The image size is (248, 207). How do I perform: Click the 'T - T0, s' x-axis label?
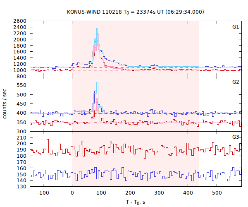tap(136, 202)
